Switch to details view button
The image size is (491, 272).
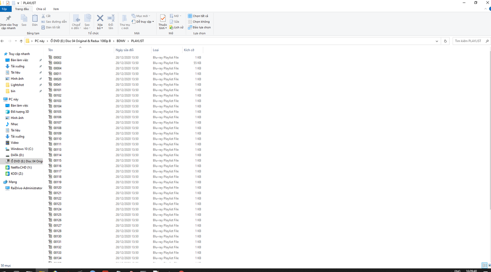click(484, 265)
